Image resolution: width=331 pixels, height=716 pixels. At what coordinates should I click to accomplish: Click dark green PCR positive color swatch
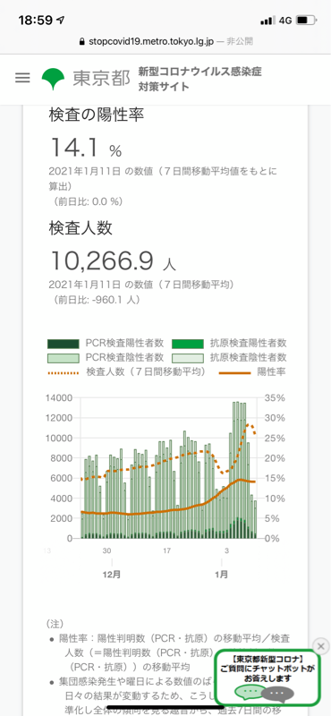pyautogui.click(x=63, y=344)
